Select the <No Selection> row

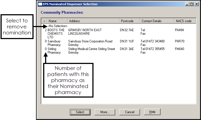pos(57,26)
